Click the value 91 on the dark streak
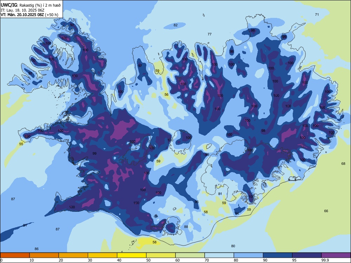This screenshot has height=263, width=351. (x=25, y=225)
